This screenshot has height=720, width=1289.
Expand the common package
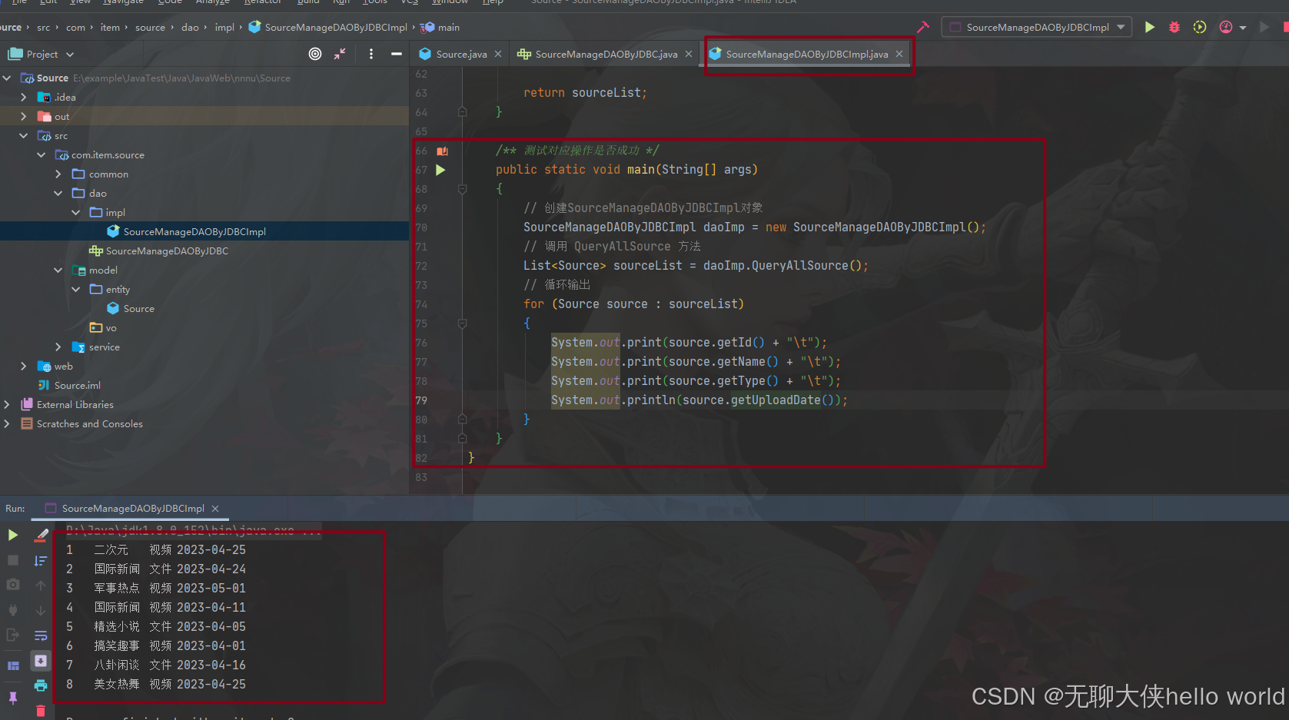[58, 174]
